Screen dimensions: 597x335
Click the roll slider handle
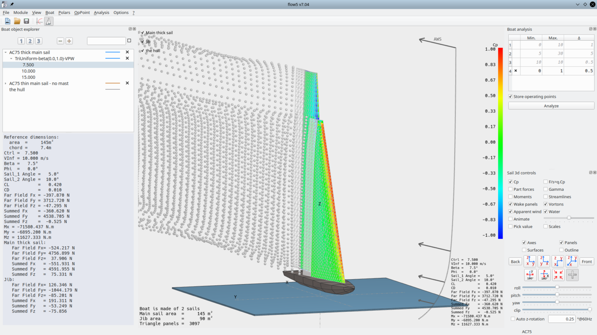pyautogui.click(x=557, y=287)
